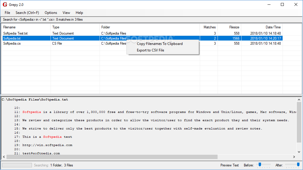Screen dimensions: 303x170
Task: Select the Softpedia.txt file row
Action: point(142,38)
